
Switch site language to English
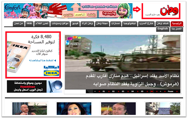coord(162,29)
